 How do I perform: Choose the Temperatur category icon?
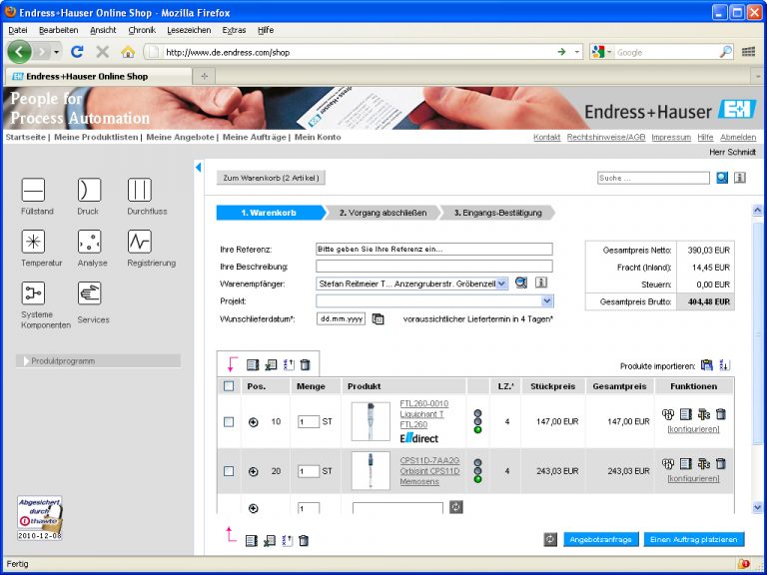click(x=33, y=242)
